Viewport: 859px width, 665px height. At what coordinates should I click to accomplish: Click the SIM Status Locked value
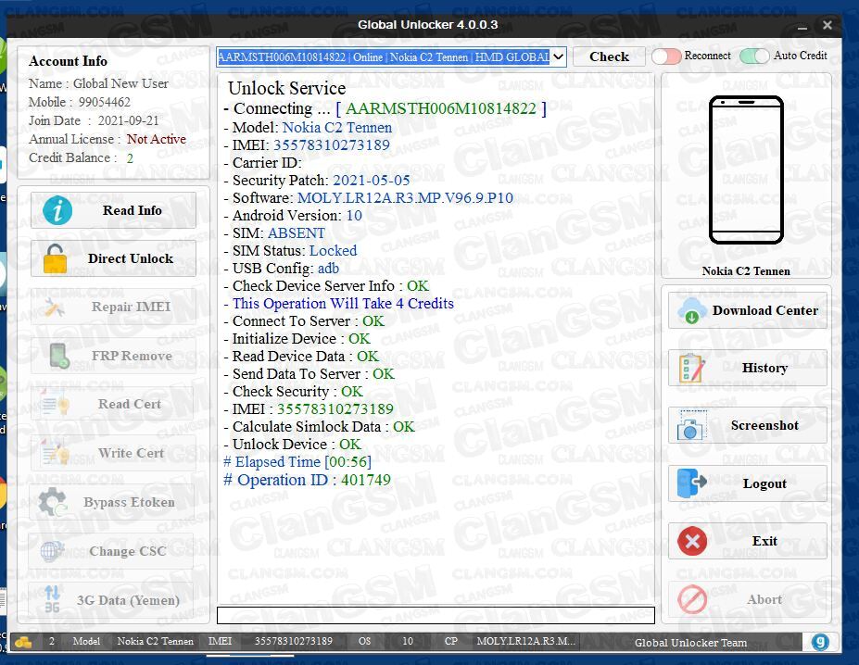pos(333,251)
